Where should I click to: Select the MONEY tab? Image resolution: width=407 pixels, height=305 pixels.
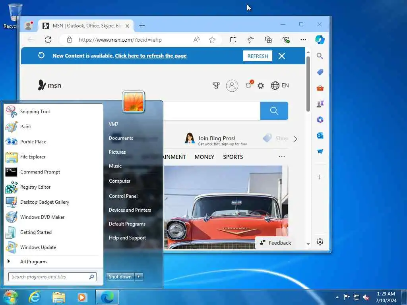click(x=204, y=157)
